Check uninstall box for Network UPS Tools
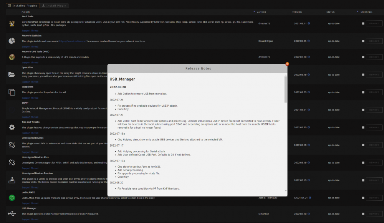The height and width of the screenshot is (223, 384). [363, 57]
